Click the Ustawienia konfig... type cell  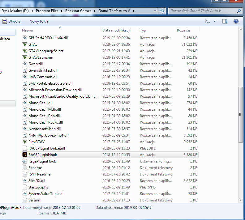tap(156, 161)
